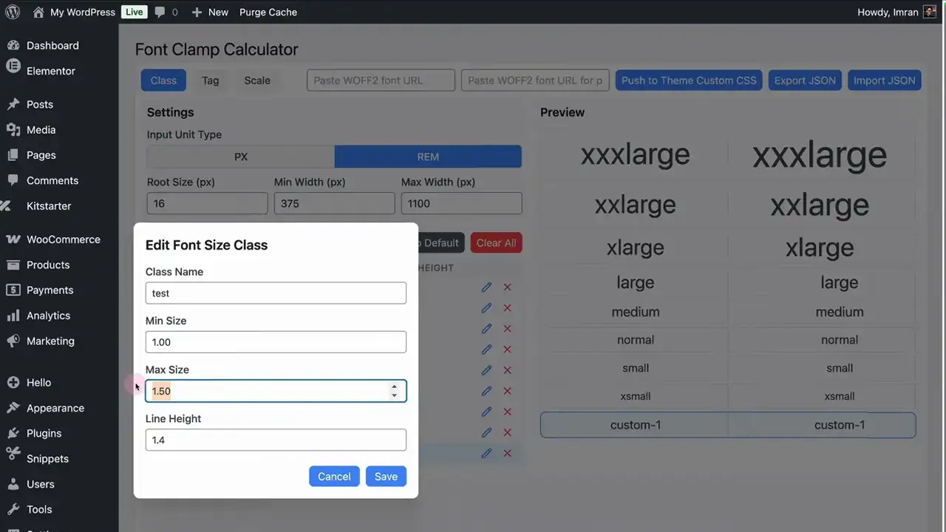This screenshot has width=946, height=532.
Task: Decrease Max Size with stepper down arrow
Action: [x=394, y=395]
